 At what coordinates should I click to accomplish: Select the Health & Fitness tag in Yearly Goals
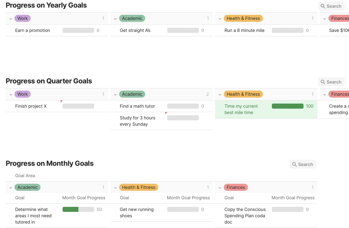pos(243,18)
